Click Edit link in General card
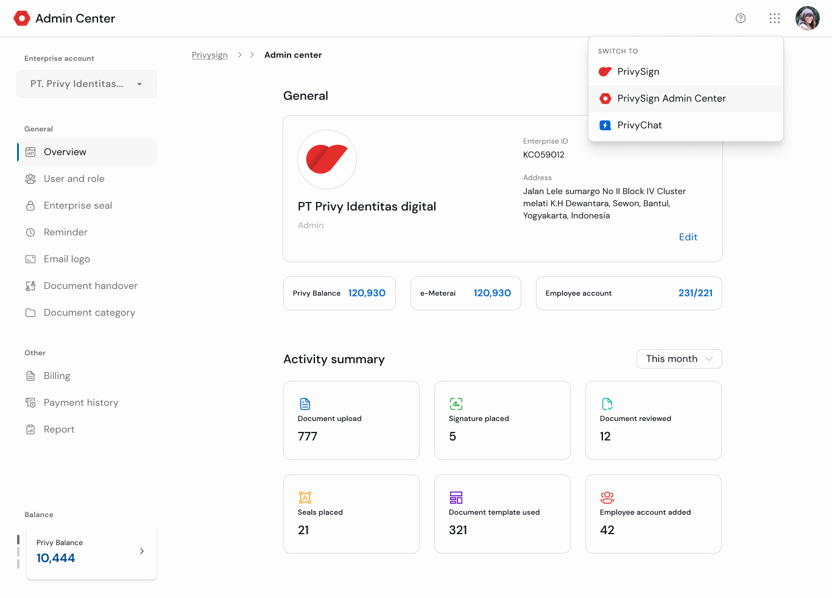The image size is (832, 598). pos(688,237)
